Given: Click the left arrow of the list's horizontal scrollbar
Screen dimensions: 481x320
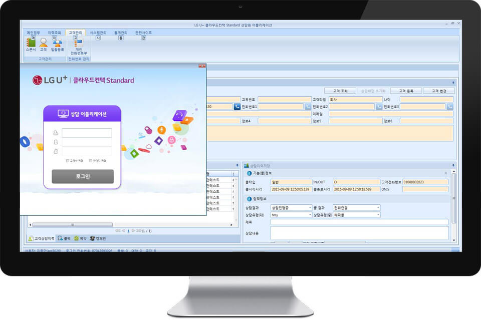Looking at the screenshot, I should click(x=30, y=225).
